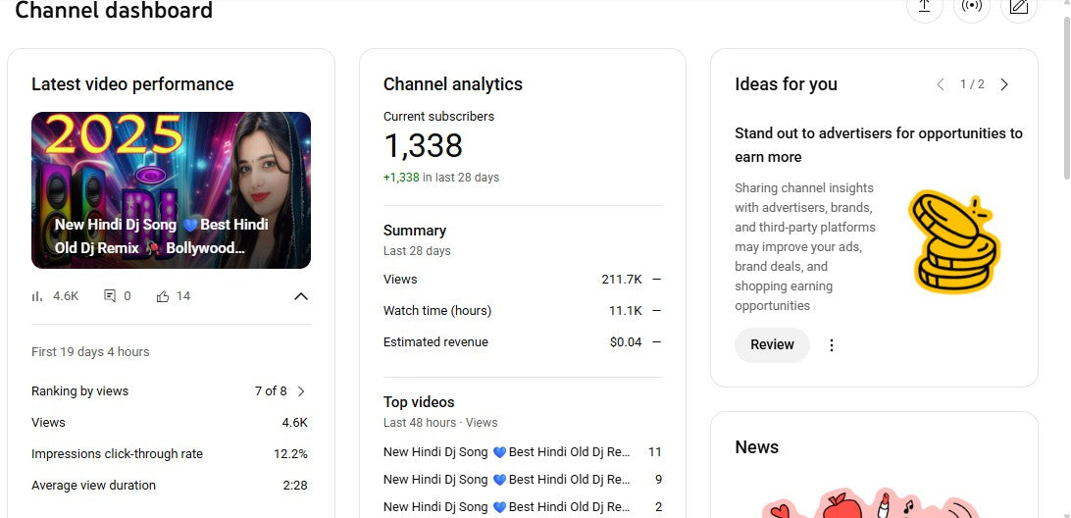Click the thumbs-up likes icon
This screenshot has width=1071, height=518.
pyautogui.click(x=163, y=296)
